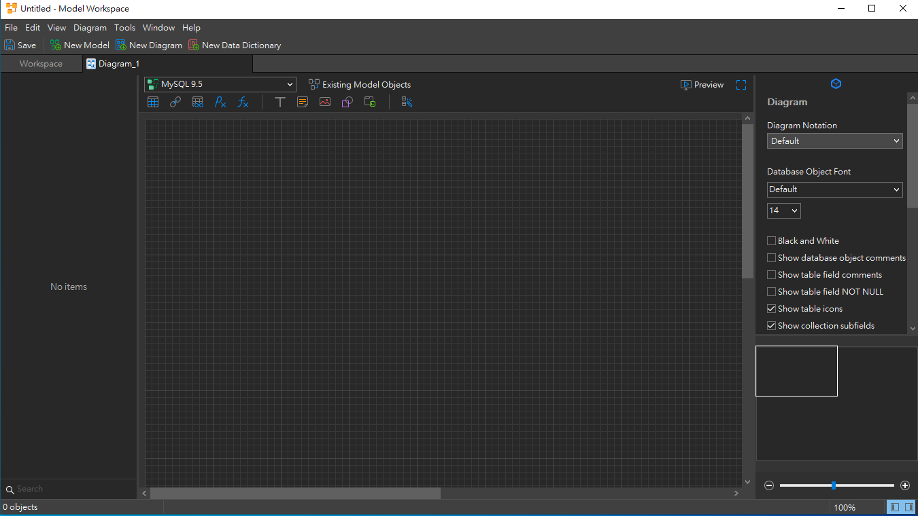Open the Edit menu
Image resolution: width=918 pixels, height=516 pixels.
[33, 28]
